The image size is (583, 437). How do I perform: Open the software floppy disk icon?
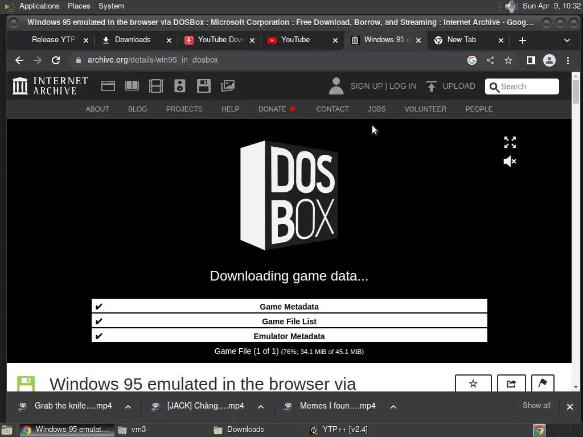203,86
